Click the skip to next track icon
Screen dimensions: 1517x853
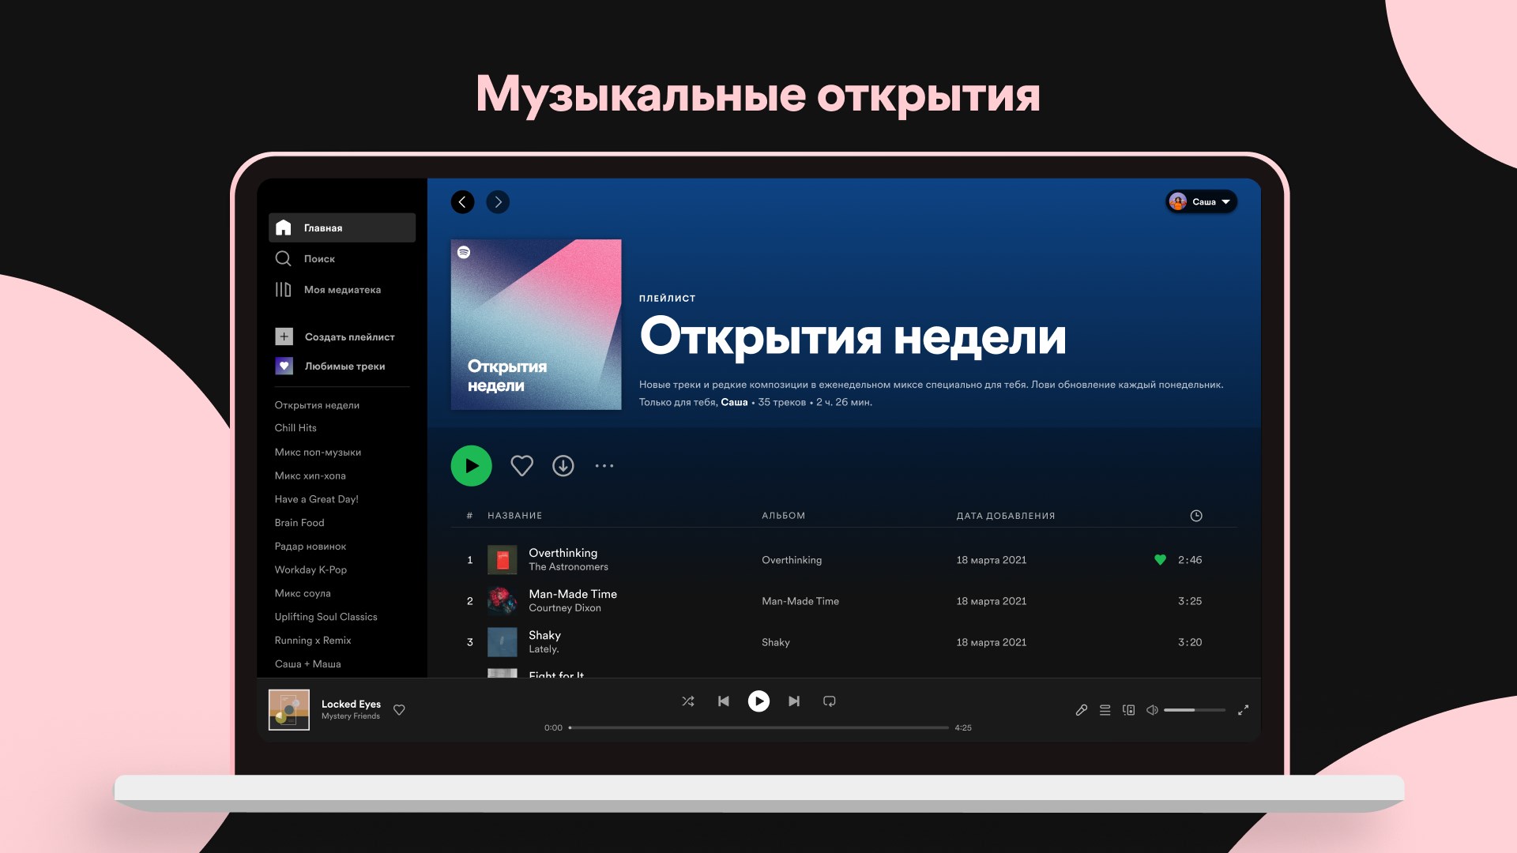click(x=794, y=701)
